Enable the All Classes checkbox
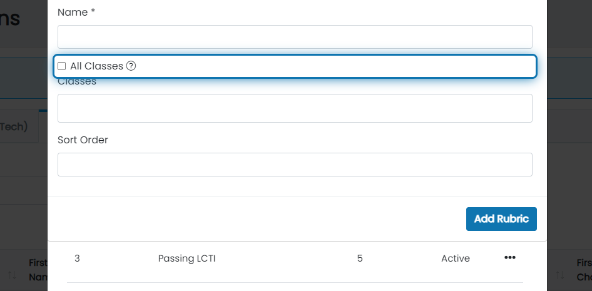The image size is (592, 291). [61, 66]
